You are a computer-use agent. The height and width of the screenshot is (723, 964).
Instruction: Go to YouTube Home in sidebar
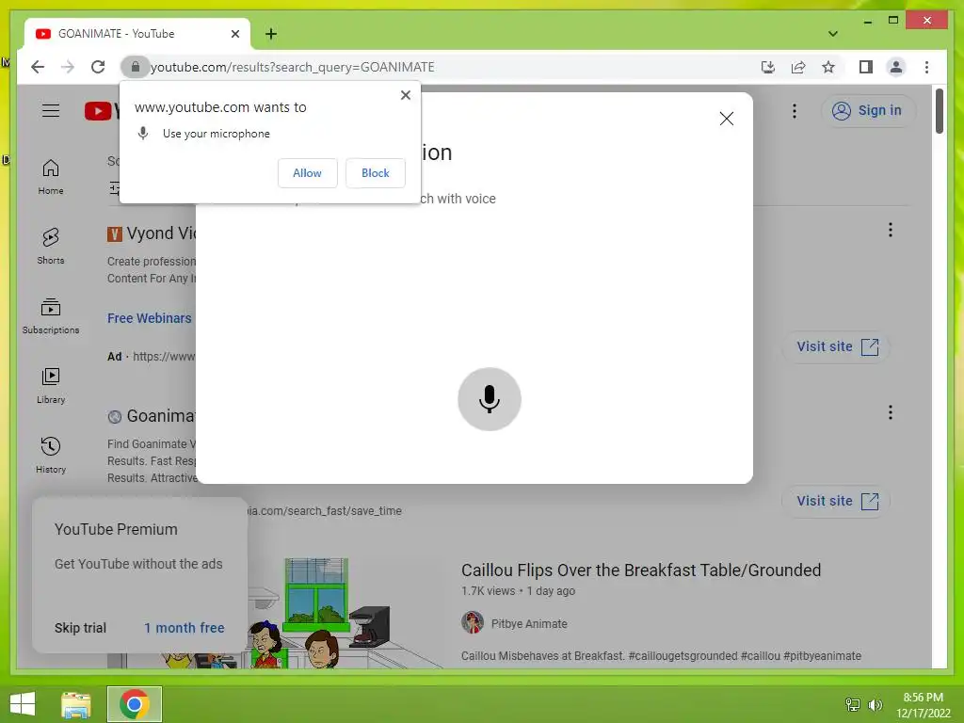51,177
